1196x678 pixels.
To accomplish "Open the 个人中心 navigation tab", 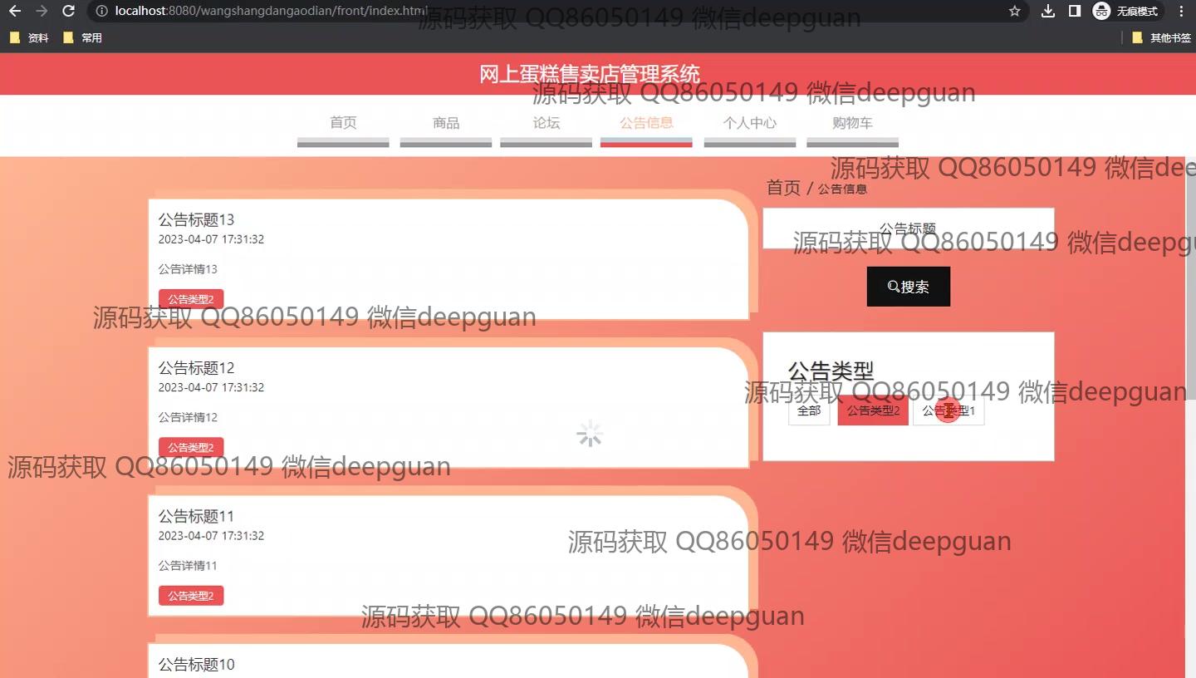I will [x=750, y=123].
